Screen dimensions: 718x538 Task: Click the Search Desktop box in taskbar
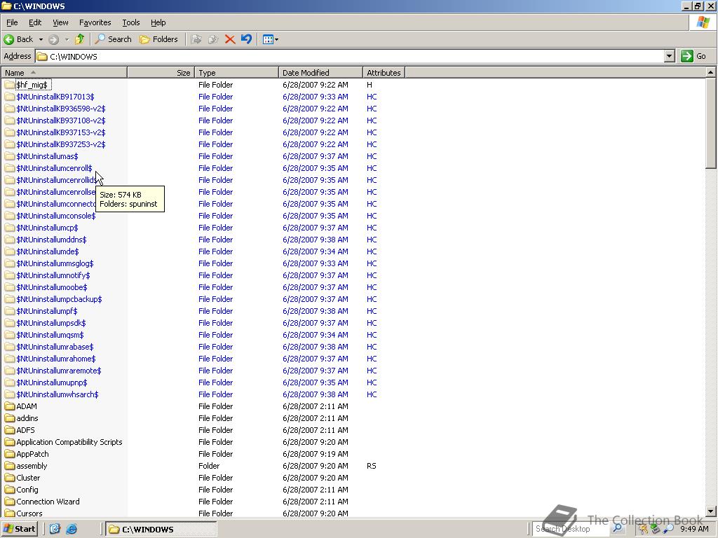571,529
